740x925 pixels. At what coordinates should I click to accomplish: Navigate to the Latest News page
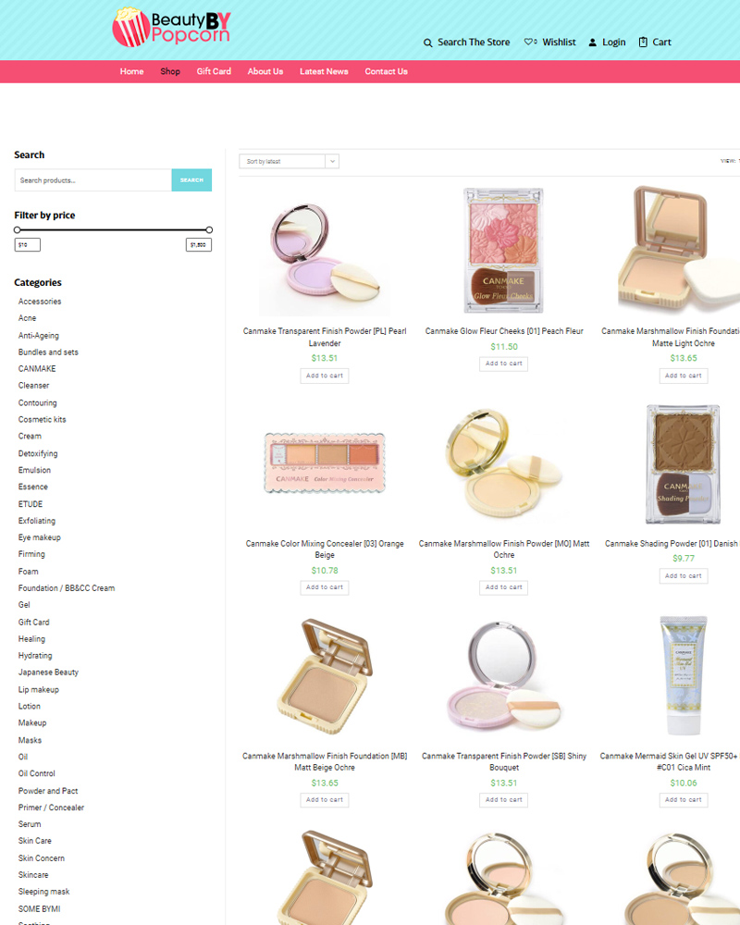pos(324,71)
